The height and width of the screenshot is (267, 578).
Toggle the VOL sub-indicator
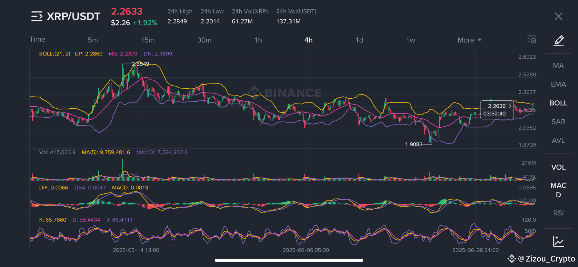558,167
